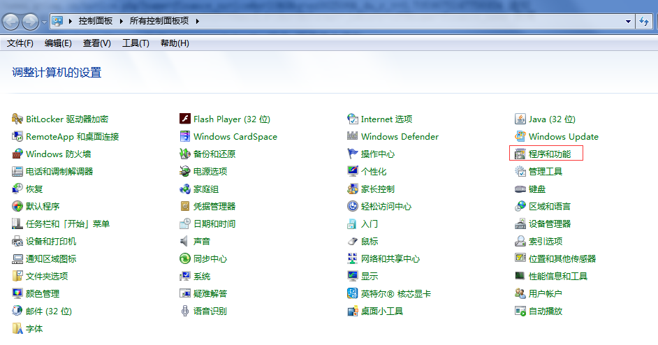This screenshot has width=658, height=345.
Task: Open the 日期和时间 clock icon
Action: pyautogui.click(x=185, y=223)
